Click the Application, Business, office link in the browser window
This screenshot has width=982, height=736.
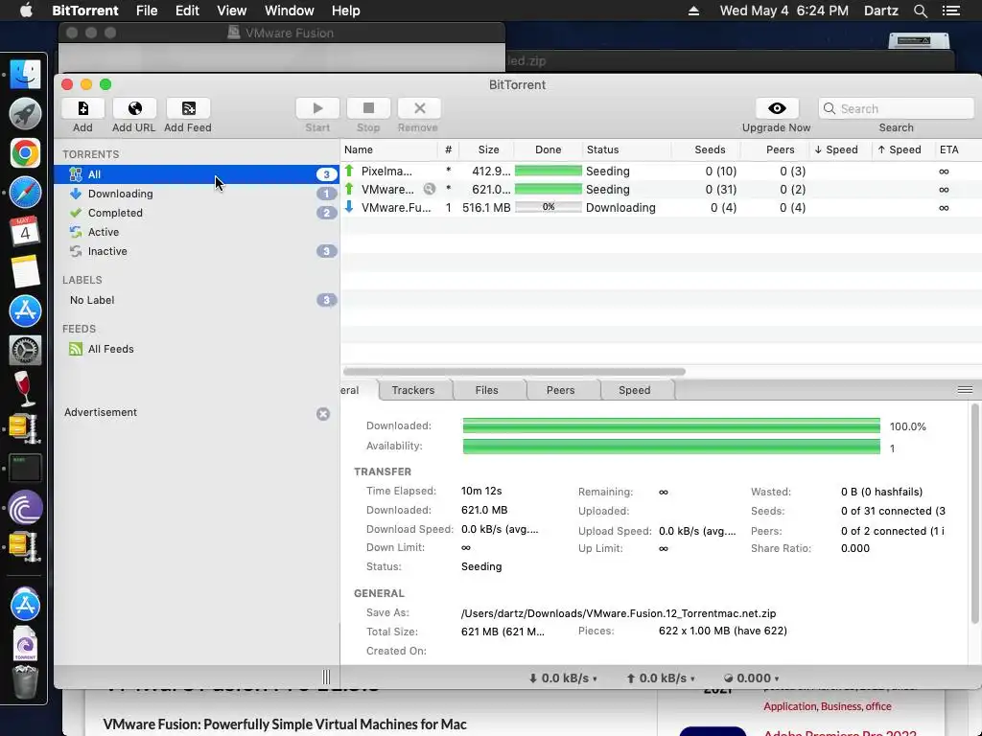[827, 706]
